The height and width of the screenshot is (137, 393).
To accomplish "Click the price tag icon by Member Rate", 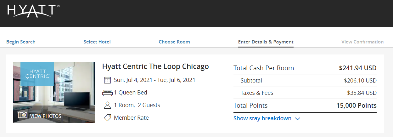I will click(107, 118).
